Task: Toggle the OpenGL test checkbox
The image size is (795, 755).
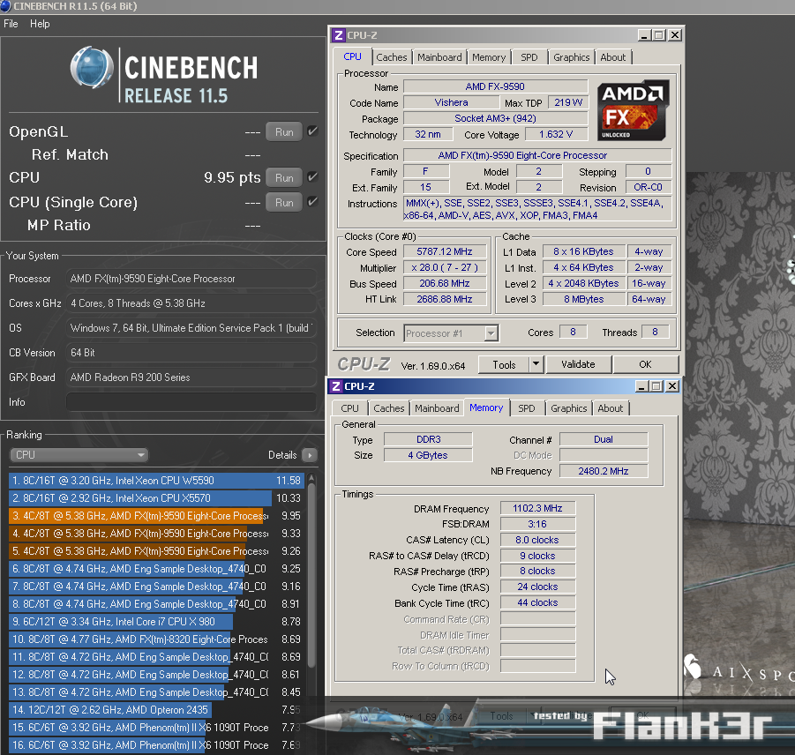Action: click(x=313, y=131)
